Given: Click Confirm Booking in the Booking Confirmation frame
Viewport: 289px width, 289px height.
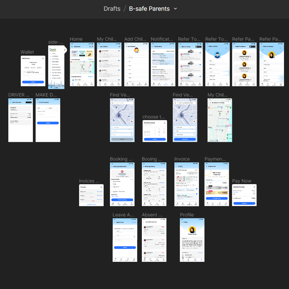Looking at the screenshot, I should click(122, 200).
